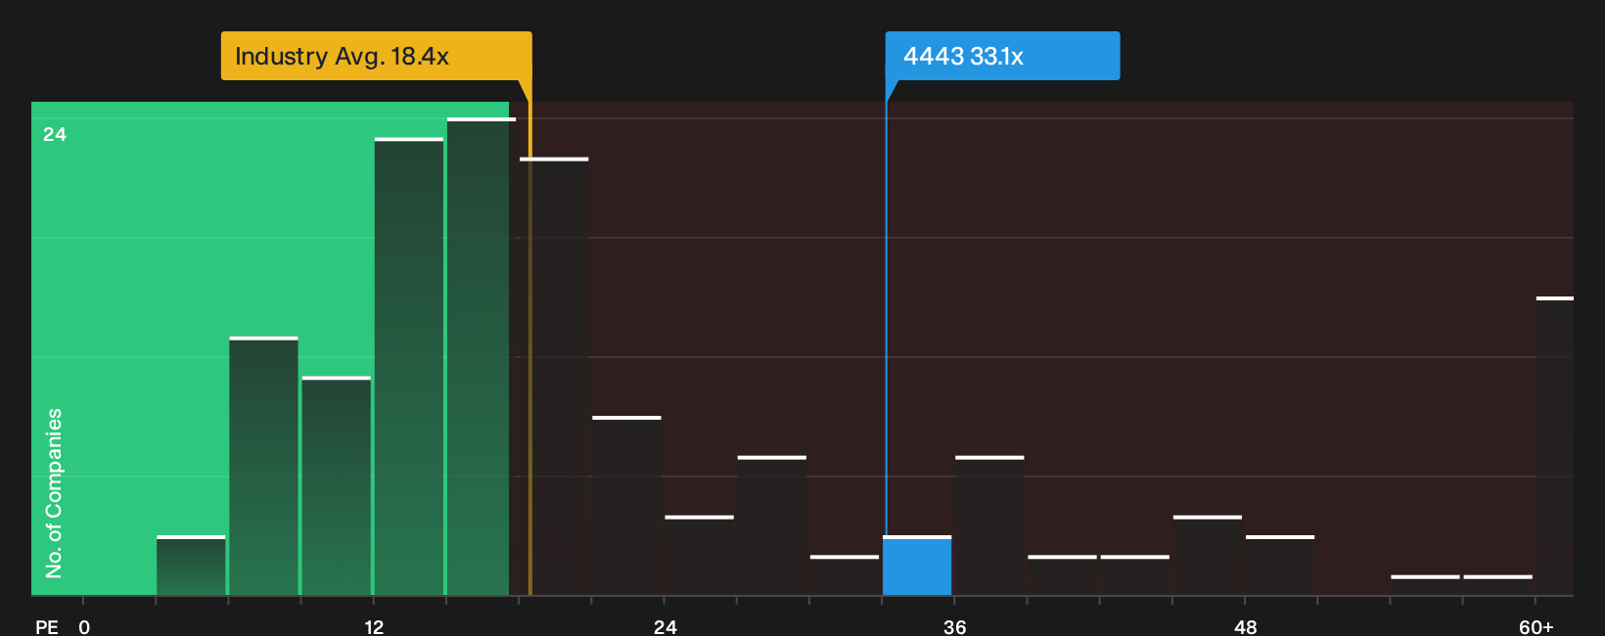The height and width of the screenshot is (636, 1605).
Task: Click the 4443 33.1x blue label
Action: coord(1002,56)
